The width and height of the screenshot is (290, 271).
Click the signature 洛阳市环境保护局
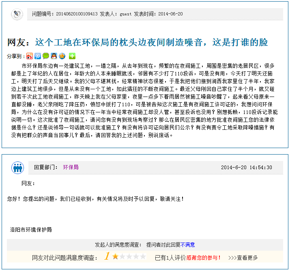[x=31, y=230]
